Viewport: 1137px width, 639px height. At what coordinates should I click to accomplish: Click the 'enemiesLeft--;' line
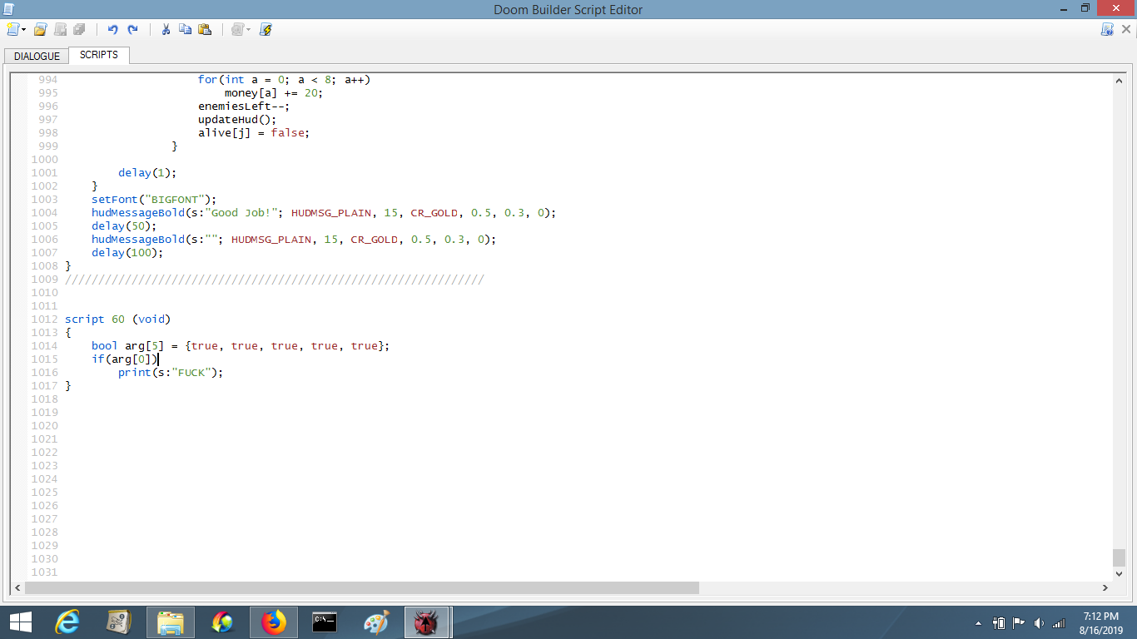(244, 106)
